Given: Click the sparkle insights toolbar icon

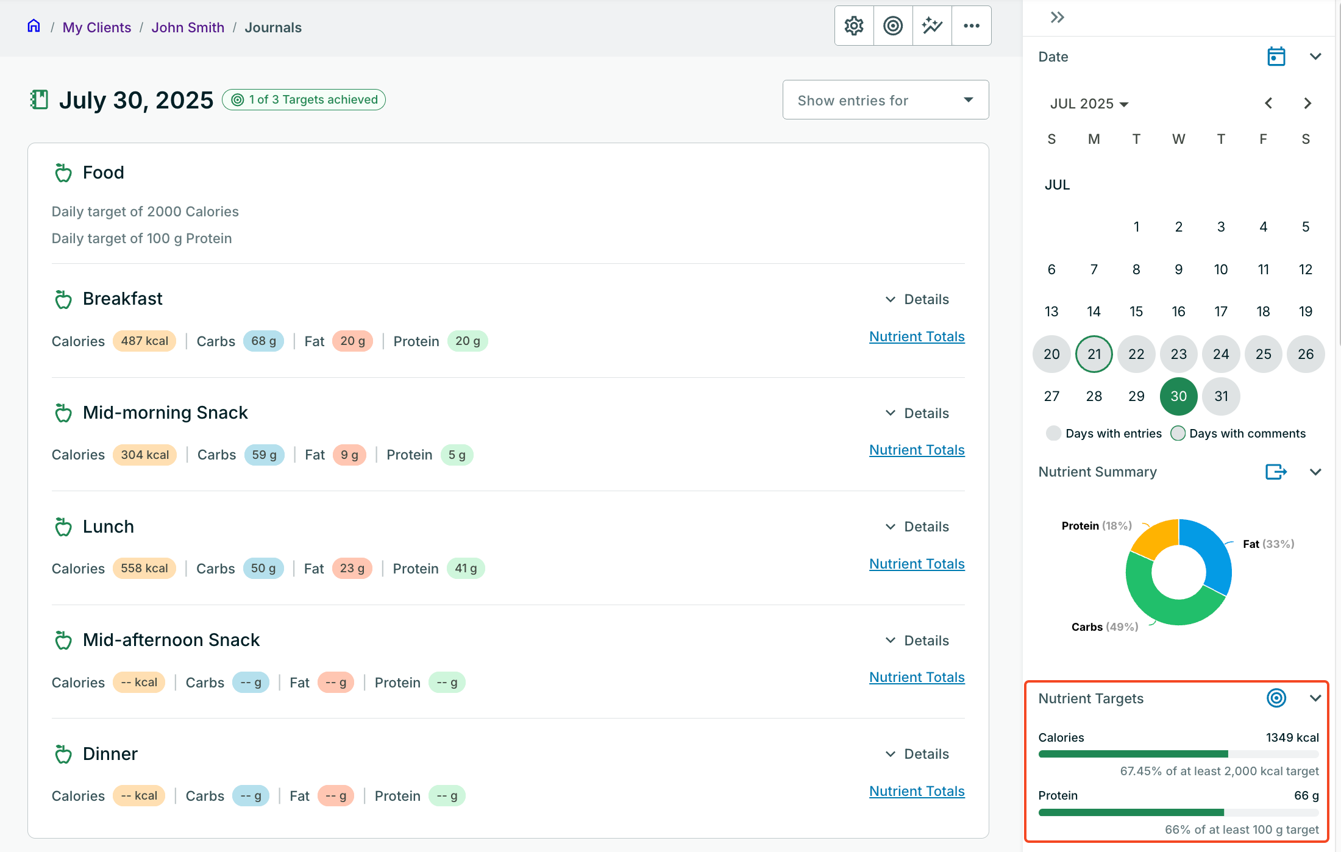Looking at the screenshot, I should (932, 26).
